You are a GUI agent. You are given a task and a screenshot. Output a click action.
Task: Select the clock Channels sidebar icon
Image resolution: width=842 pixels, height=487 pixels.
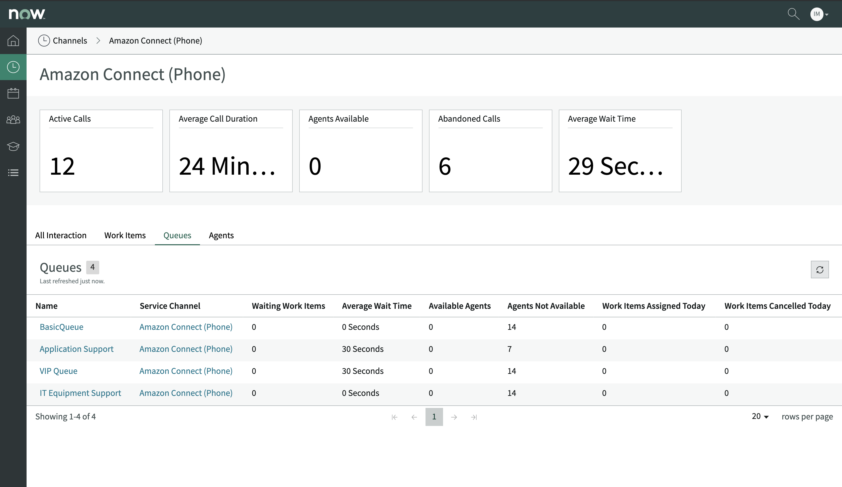pyautogui.click(x=13, y=67)
